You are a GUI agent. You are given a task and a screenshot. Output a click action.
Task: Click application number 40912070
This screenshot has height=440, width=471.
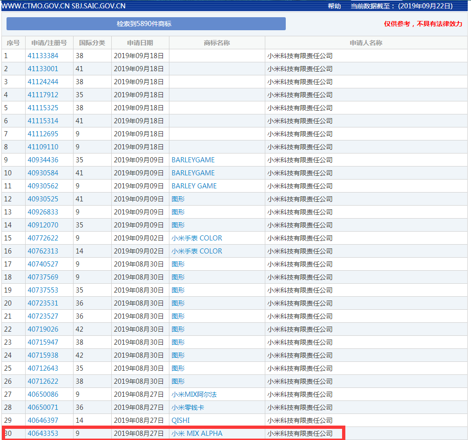[43, 225]
